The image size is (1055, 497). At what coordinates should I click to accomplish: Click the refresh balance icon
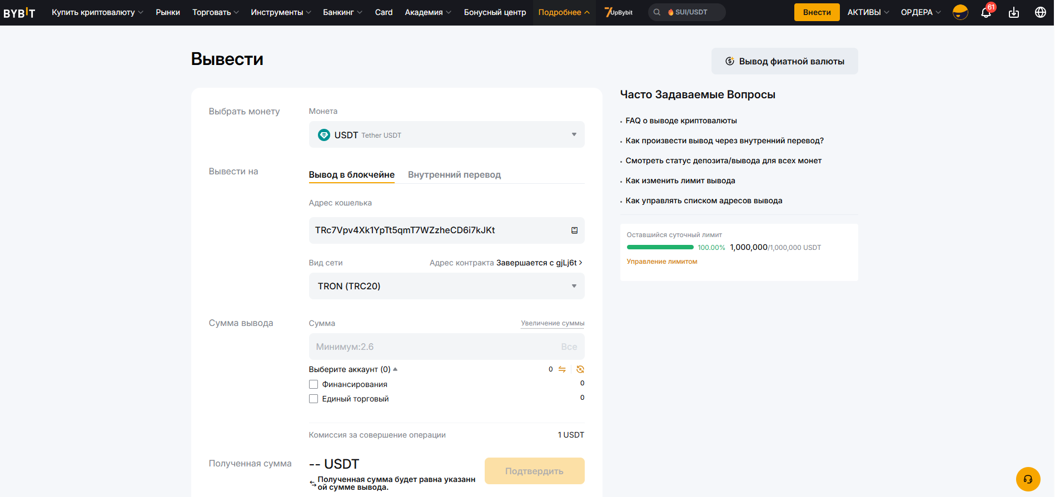(x=580, y=369)
